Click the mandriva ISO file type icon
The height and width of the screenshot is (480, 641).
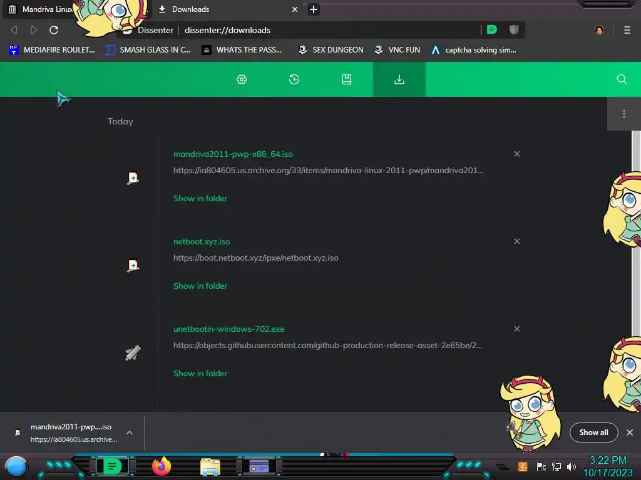coord(133,177)
